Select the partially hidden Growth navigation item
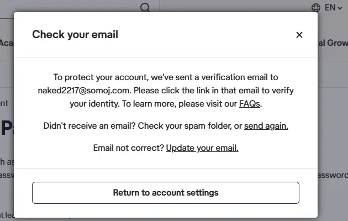Screen dimensions: 348x221 click(333, 43)
